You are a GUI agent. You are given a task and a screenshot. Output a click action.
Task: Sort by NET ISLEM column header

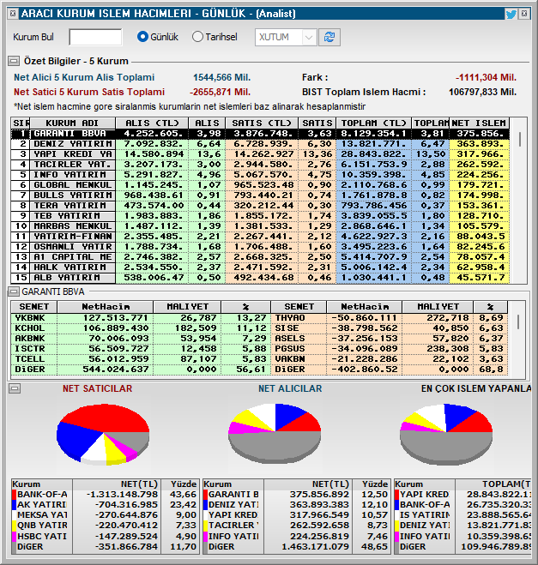pos(480,123)
